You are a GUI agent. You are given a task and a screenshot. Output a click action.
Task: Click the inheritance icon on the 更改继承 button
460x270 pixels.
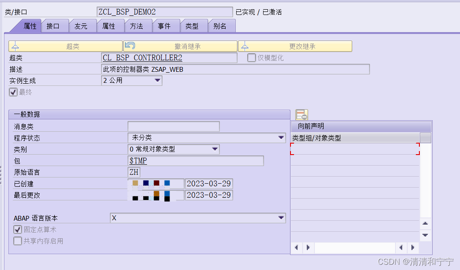tap(245, 46)
